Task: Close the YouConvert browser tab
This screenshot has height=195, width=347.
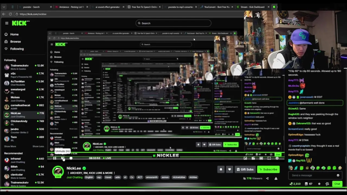Action: pos(233,7)
